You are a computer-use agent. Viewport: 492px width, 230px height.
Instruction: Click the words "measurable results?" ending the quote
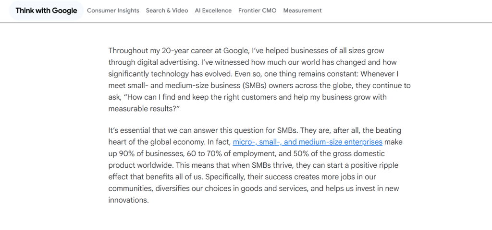(141, 109)
